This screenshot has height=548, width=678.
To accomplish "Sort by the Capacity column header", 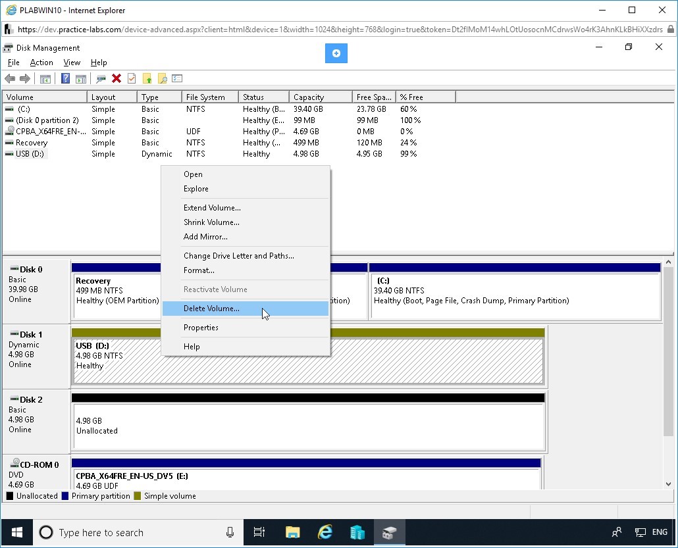I will pyautogui.click(x=321, y=97).
